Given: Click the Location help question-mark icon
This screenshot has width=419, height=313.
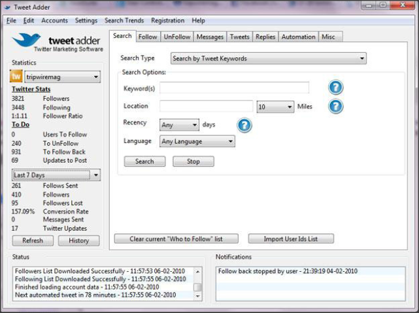Looking at the screenshot, I should (x=335, y=107).
